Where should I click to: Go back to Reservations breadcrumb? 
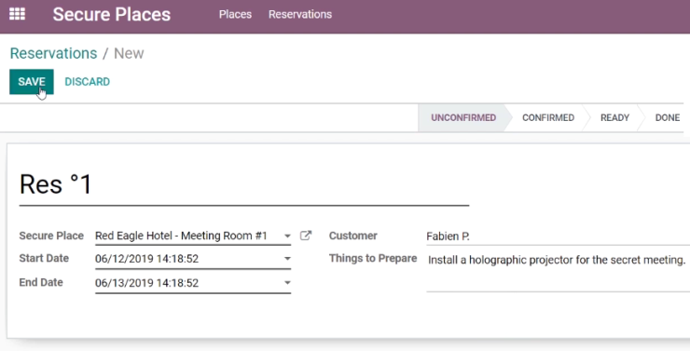[54, 53]
